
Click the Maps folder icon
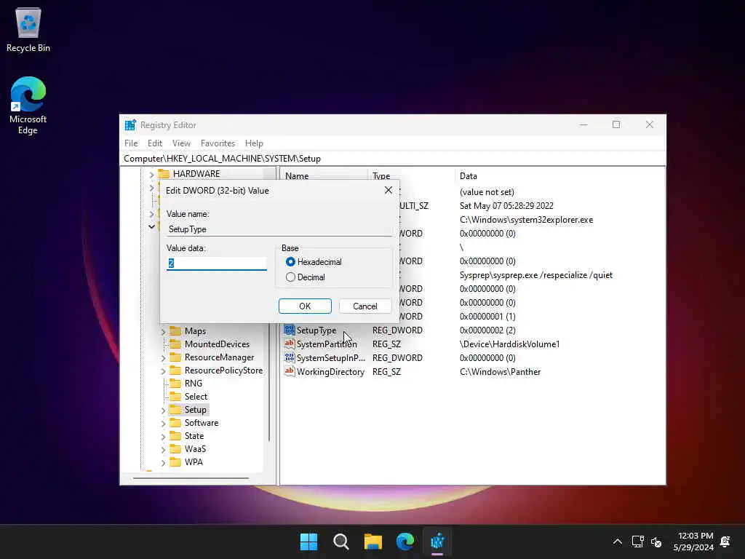click(175, 331)
